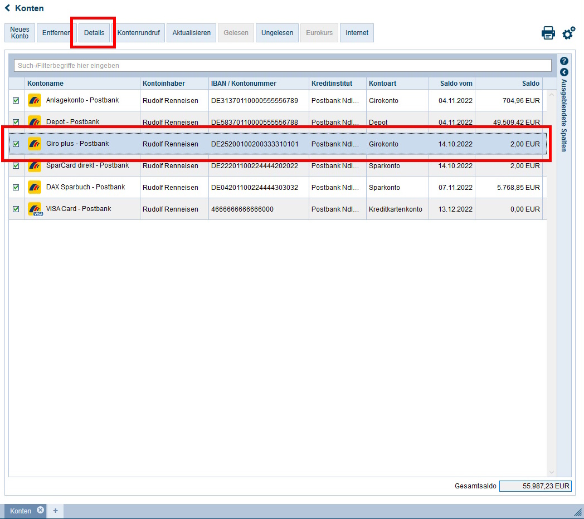Sort by Kontoinhaber column header
Screen dimensions: 584x519
[x=174, y=84]
